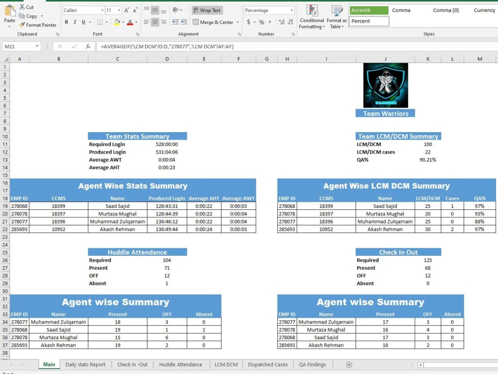Screen dimensions: 498x374
Task: Switch to LCM DCM sheet
Action: (x=226, y=365)
